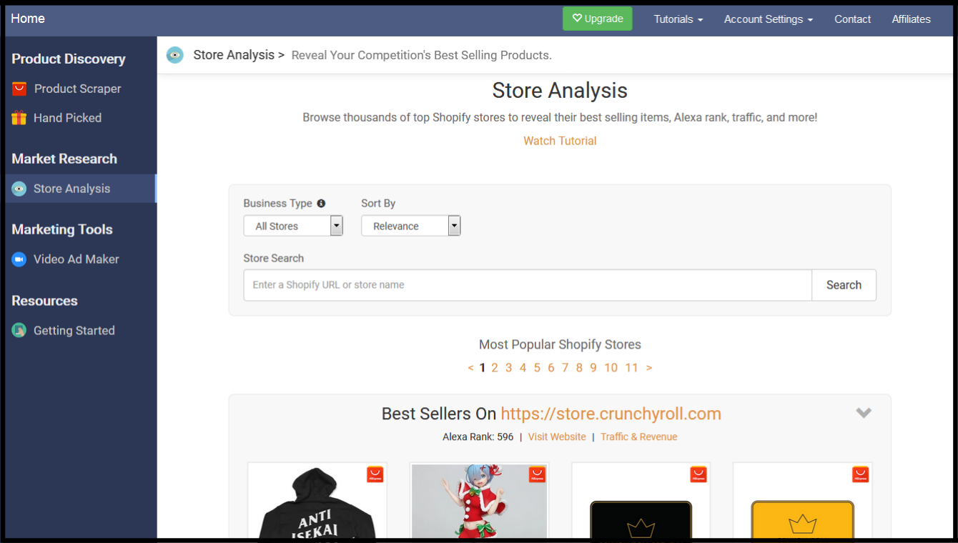This screenshot has width=958, height=543.
Task: Open the Watch Tutorial link
Action: (560, 141)
